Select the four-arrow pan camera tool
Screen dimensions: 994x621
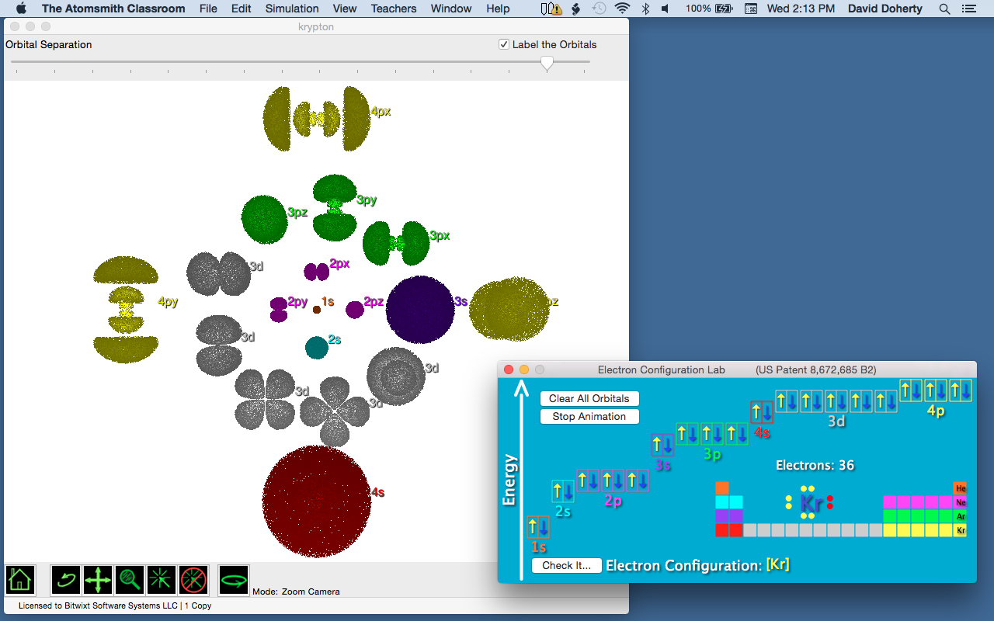click(x=99, y=579)
